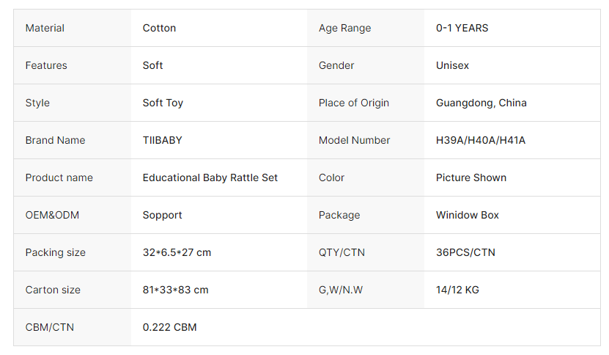Click the OEM&ODM label

(x=52, y=215)
